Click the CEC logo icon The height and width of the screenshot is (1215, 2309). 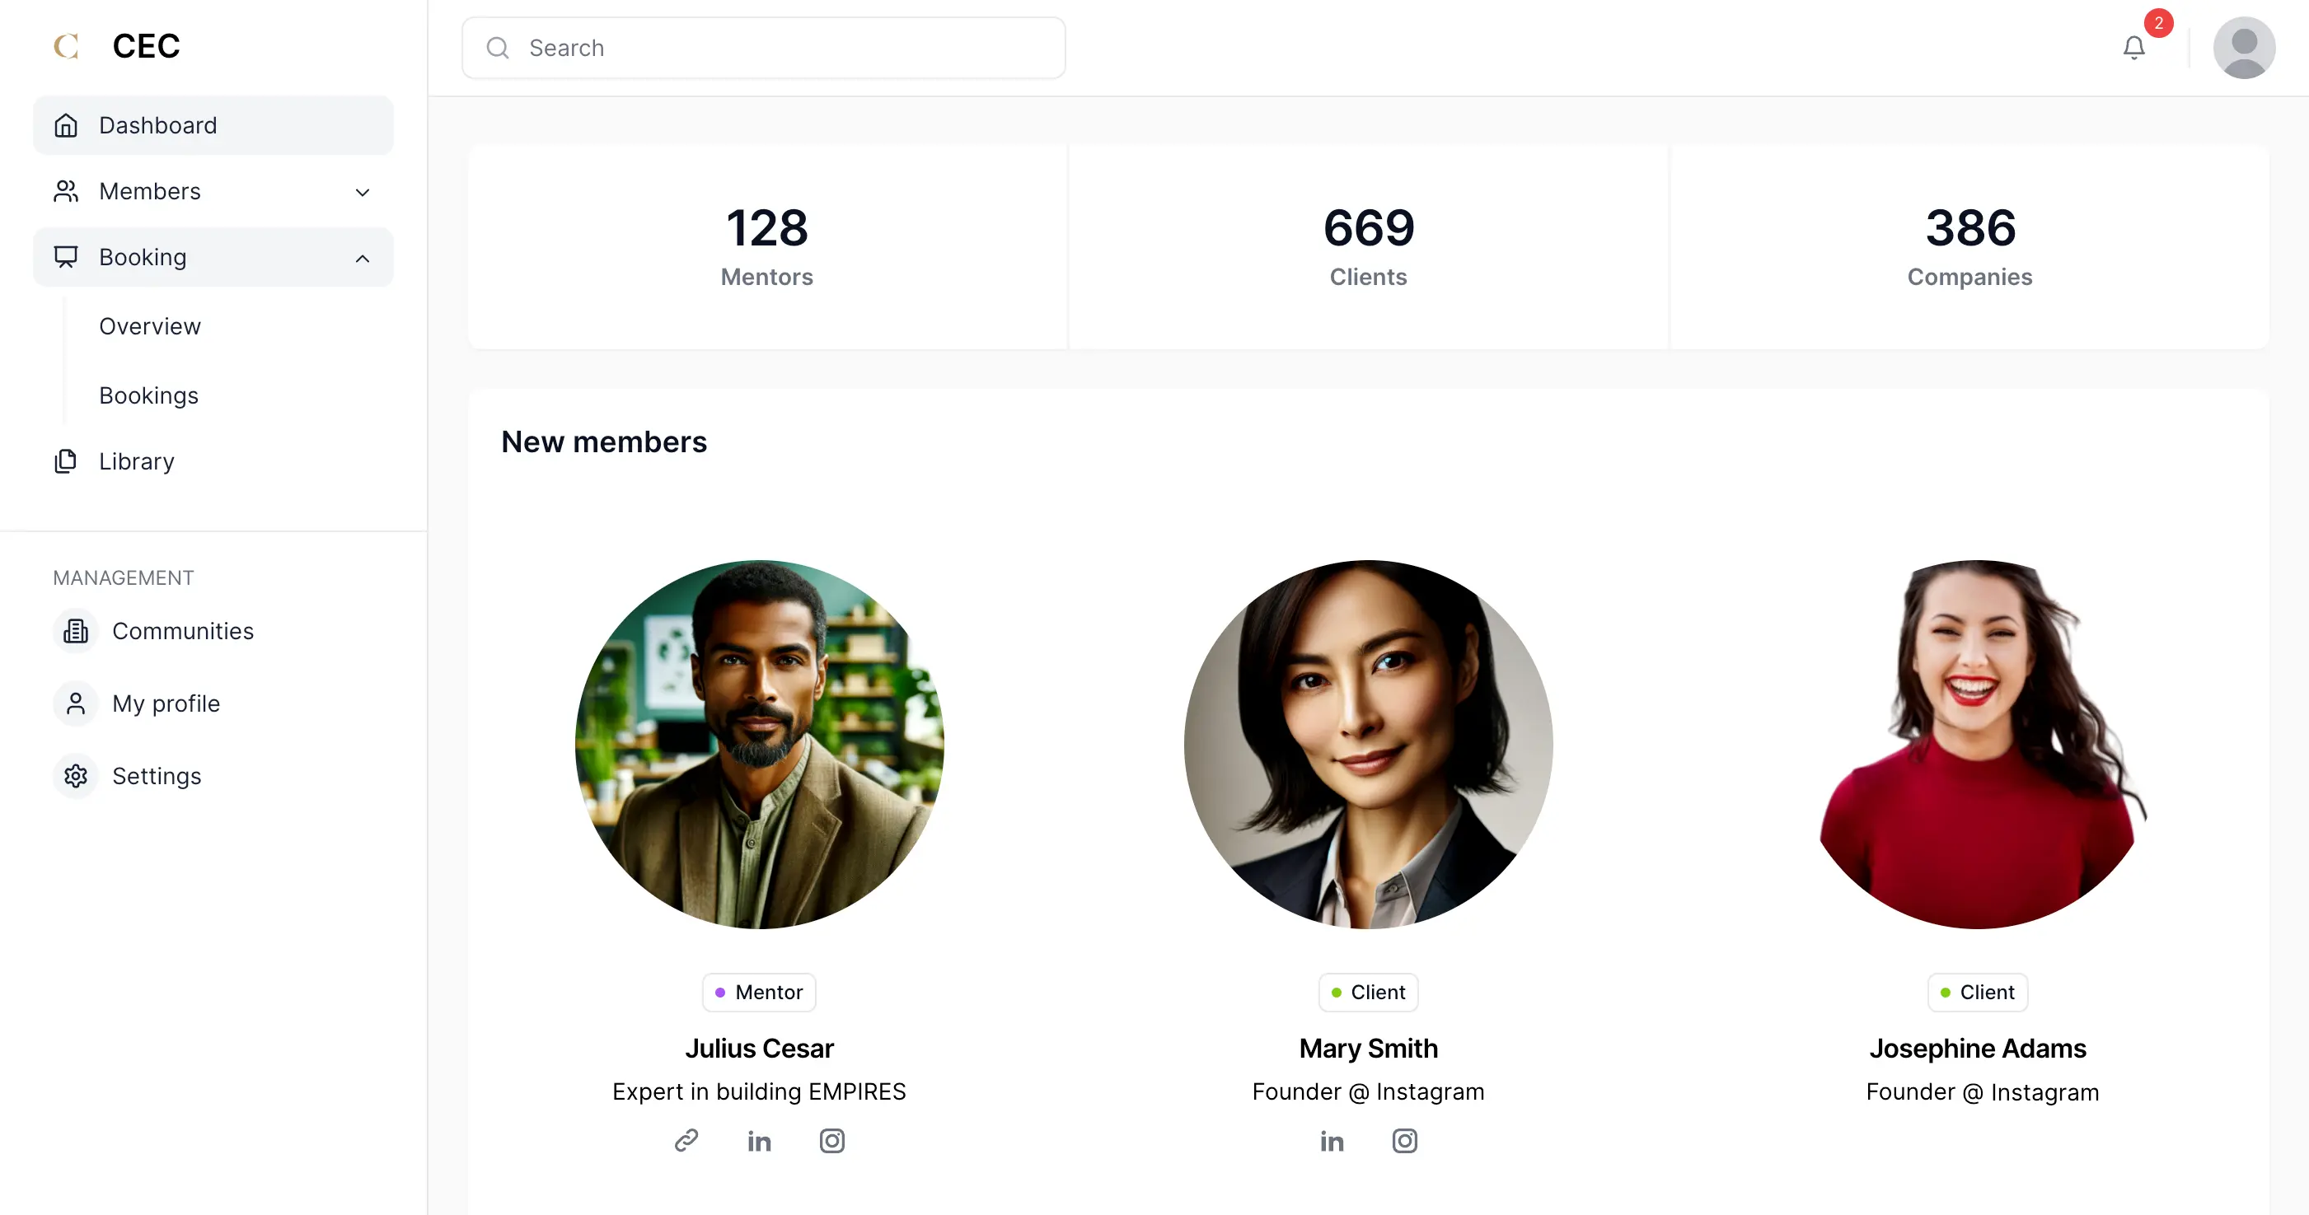click(x=66, y=45)
